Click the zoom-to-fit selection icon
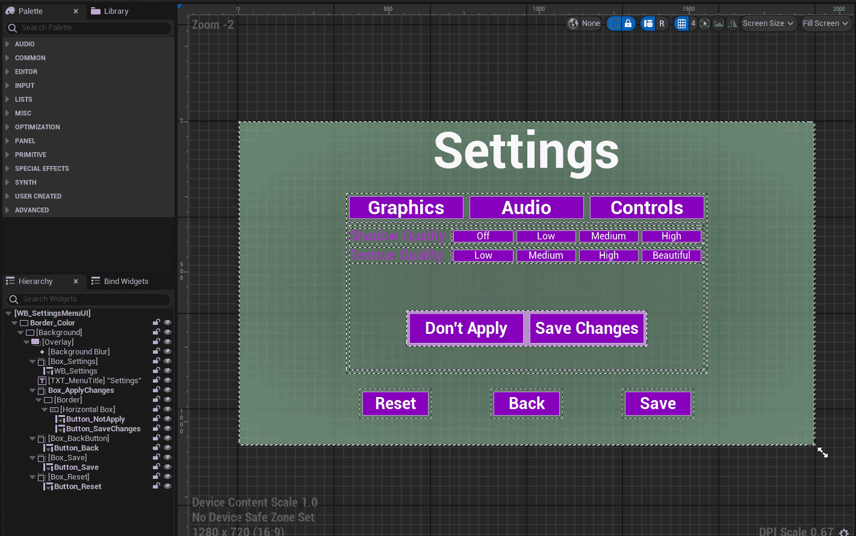Screen dimensions: 856x536 click(x=705, y=23)
